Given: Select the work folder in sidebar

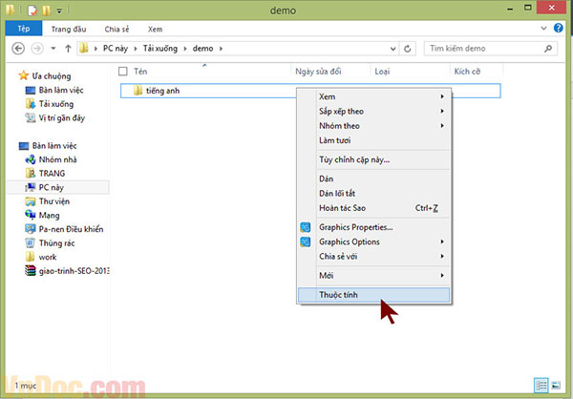Looking at the screenshot, I should [48, 257].
